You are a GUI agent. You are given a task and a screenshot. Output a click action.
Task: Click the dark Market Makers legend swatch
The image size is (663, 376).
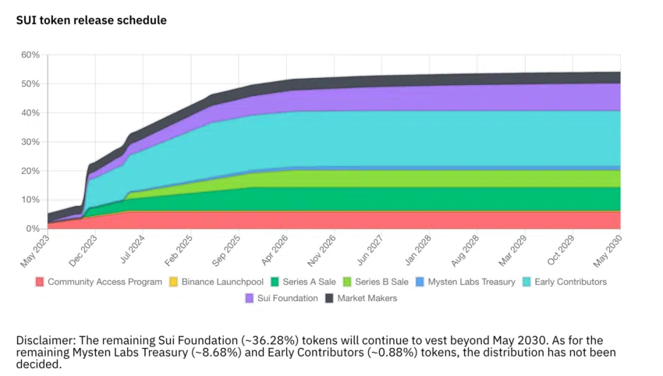click(x=329, y=298)
